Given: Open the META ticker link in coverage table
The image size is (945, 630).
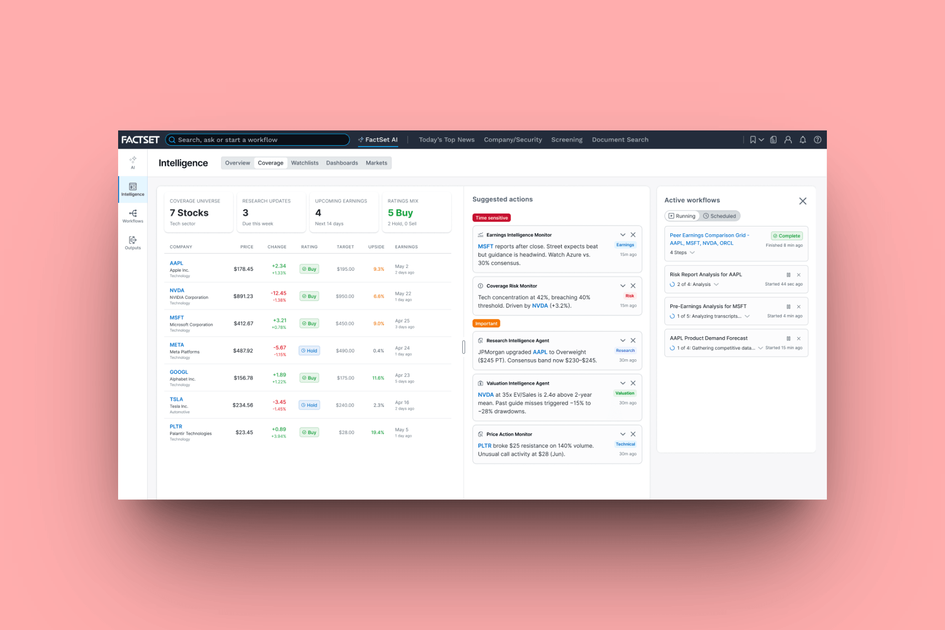Looking at the screenshot, I should pyautogui.click(x=177, y=345).
